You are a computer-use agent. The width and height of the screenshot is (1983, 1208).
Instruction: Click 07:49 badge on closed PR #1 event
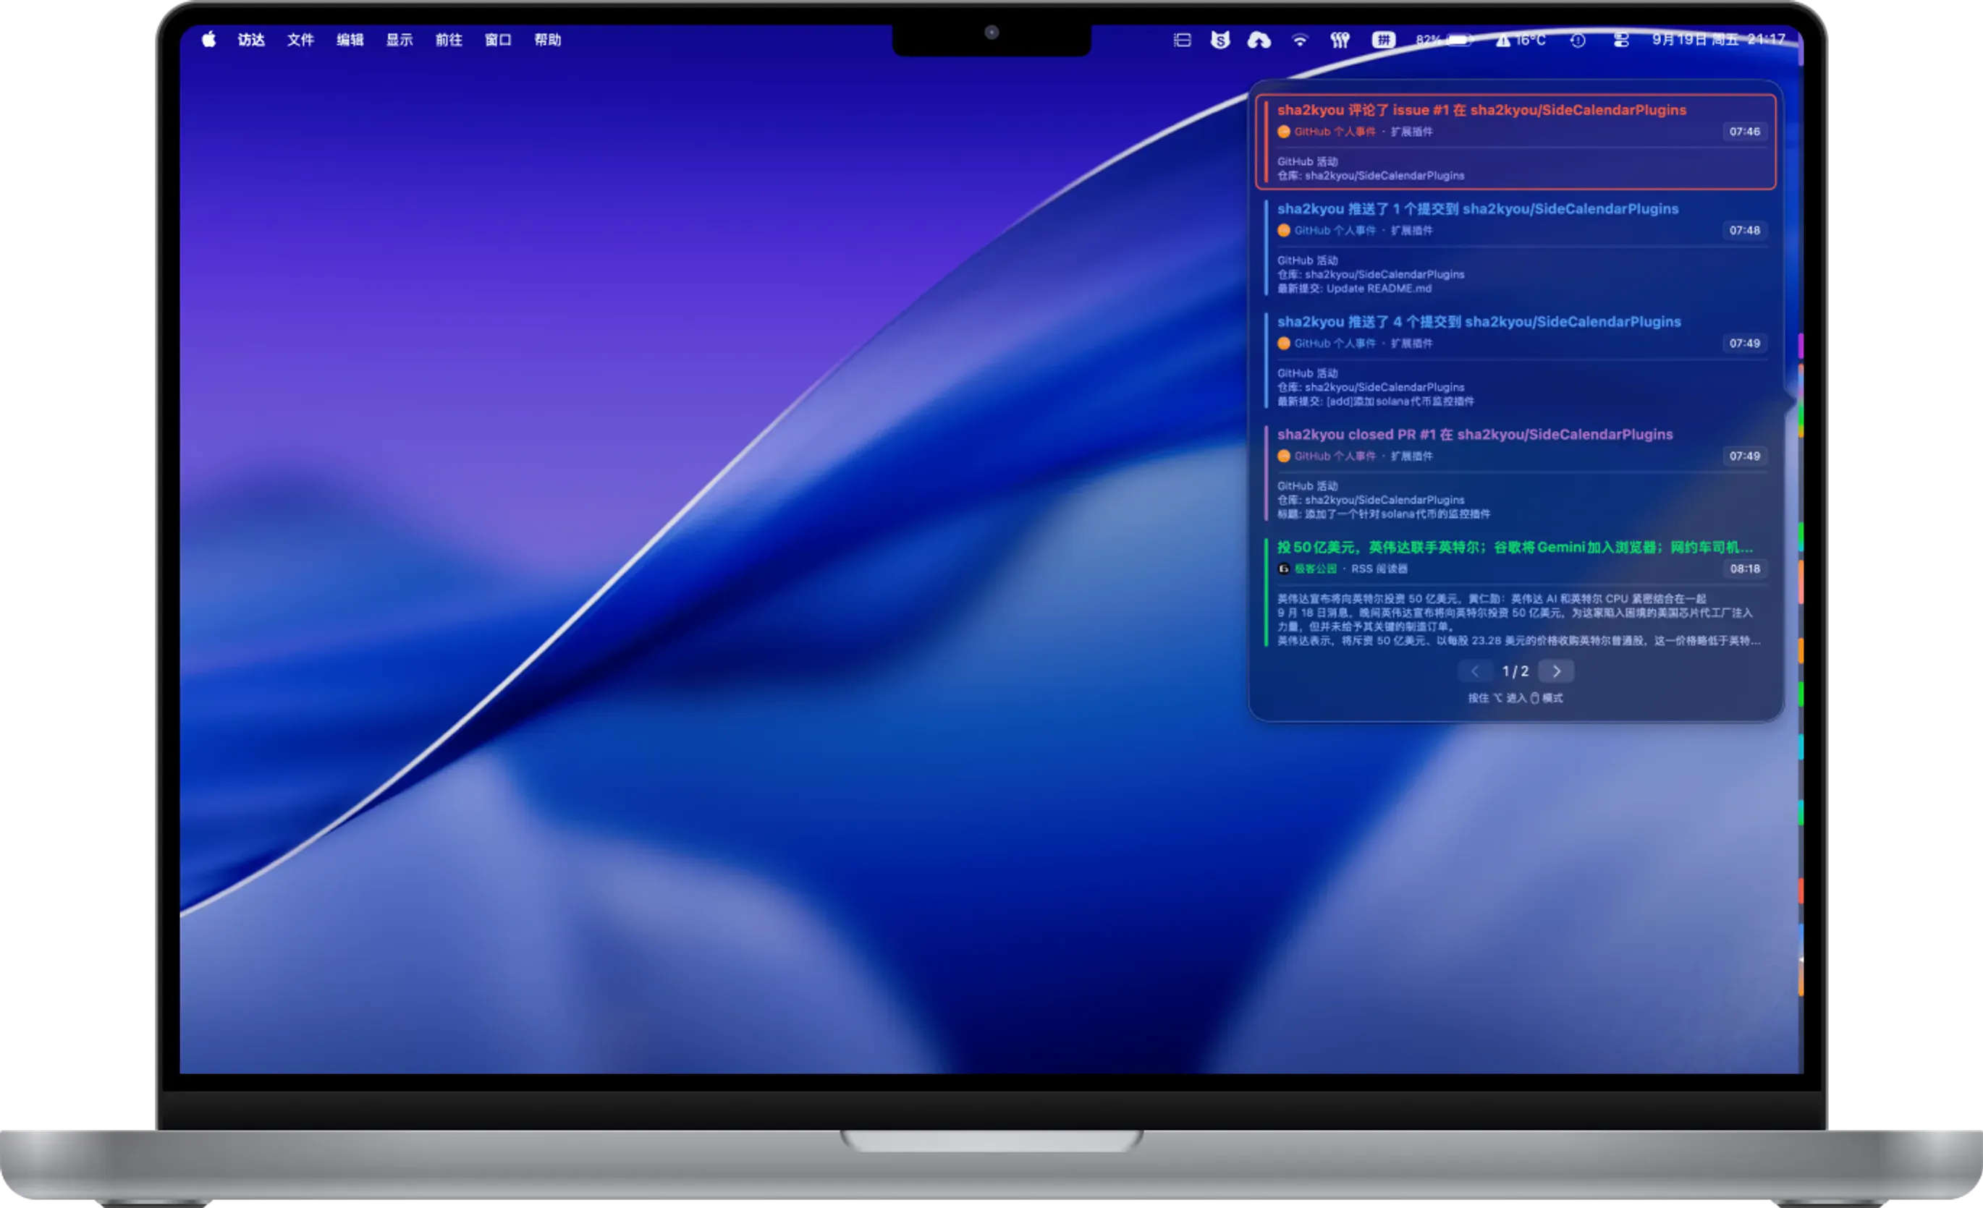point(1745,456)
